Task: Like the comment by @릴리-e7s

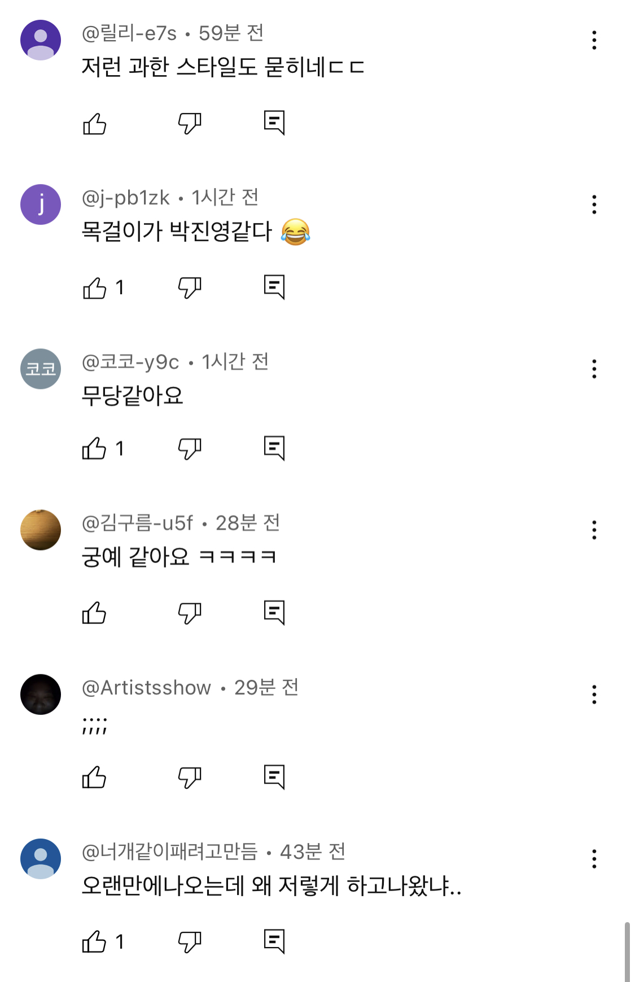Action: (x=94, y=124)
